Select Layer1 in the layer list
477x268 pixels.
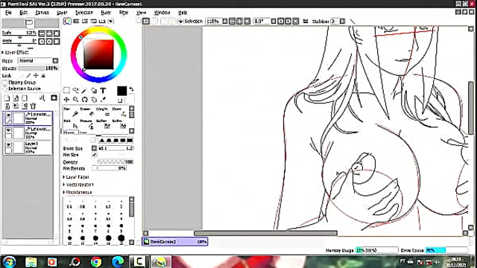click(28, 147)
